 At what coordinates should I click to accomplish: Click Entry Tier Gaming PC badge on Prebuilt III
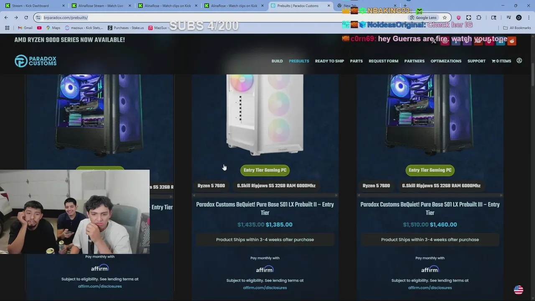click(430, 170)
